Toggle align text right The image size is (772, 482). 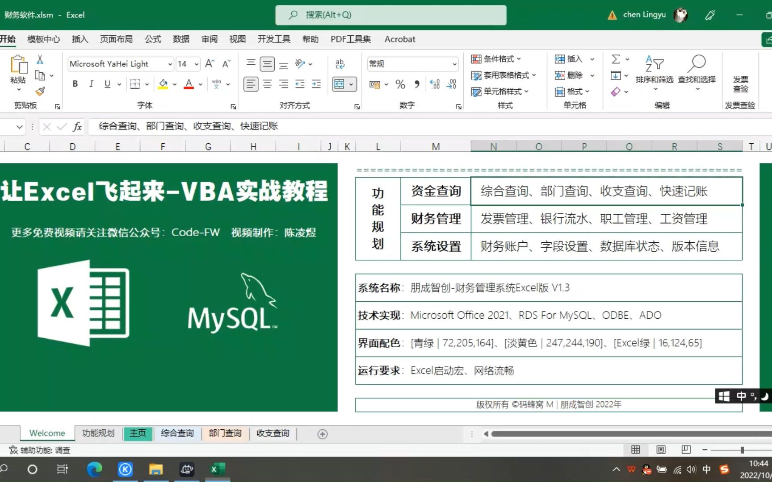(x=284, y=84)
